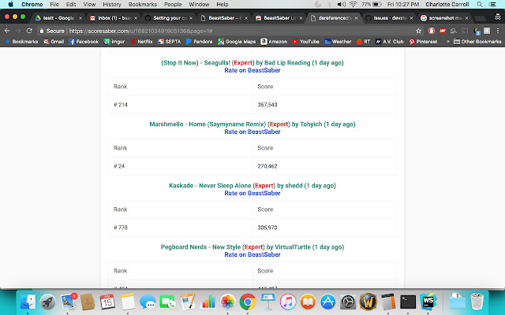Close the dereferenced tab

tap(356, 18)
